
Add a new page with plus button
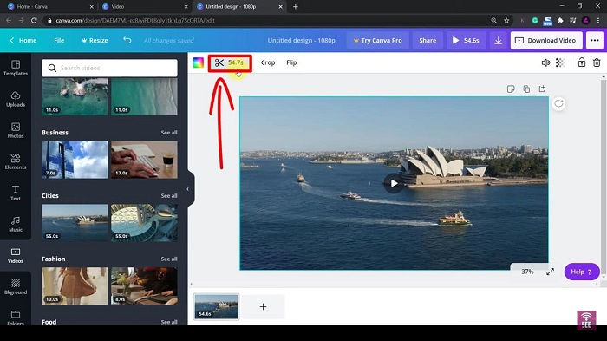[264, 307]
